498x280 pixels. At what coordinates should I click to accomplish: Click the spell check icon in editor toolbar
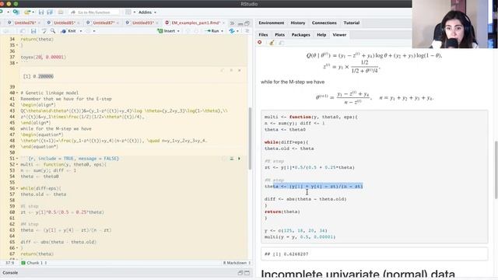click(44, 31)
